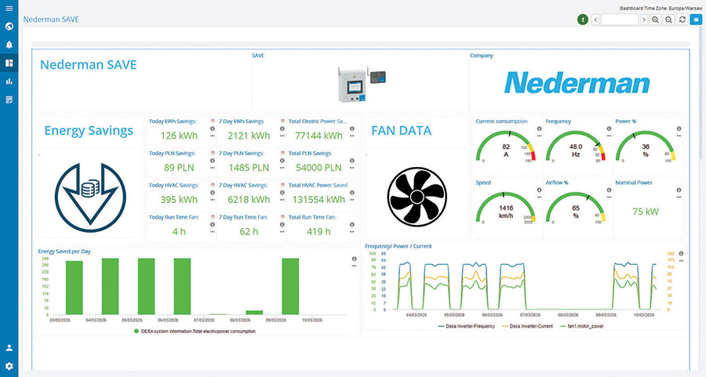This screenshot has height=377, width=706.
Task: Show info for Today kWh Savings widget
Action: [213, 129]
